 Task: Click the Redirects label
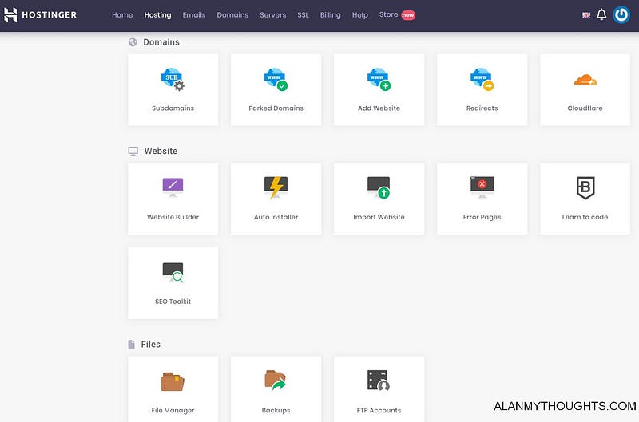coord(482,108)
